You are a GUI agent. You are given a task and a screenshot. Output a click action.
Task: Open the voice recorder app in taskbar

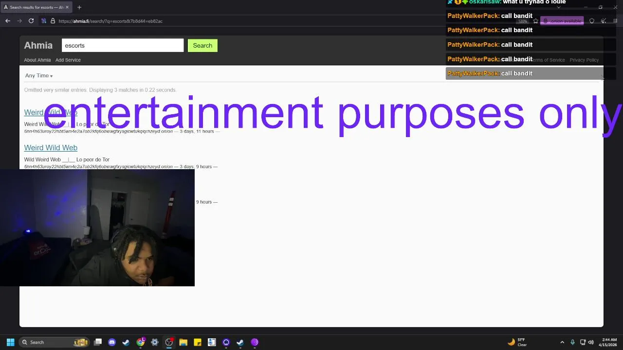(x=212, y=342)
